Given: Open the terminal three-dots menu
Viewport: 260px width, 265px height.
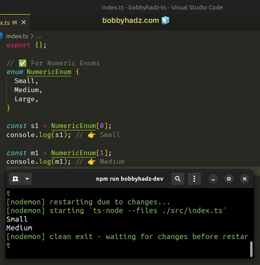Looking at the screenshot, I should pyautogui.click(x=194, y=179).
